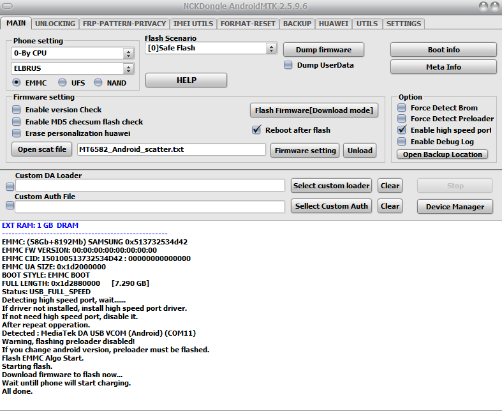
Task: Enable Dump UserData checkbox
Action: click(288, 65)
